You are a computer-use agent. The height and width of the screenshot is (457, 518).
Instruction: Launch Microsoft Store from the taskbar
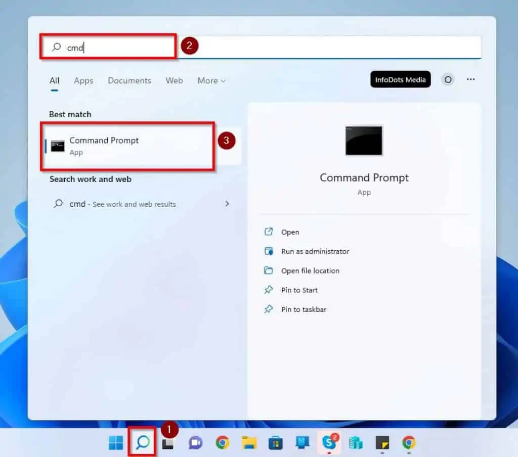(275, 443)
